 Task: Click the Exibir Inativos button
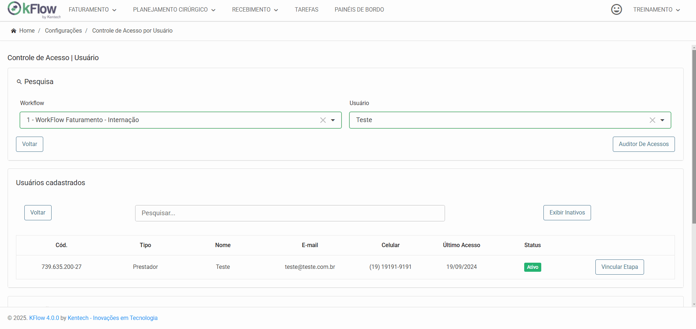[567, 213]
